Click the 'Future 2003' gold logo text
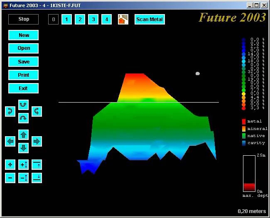 [x=233, y=17]
